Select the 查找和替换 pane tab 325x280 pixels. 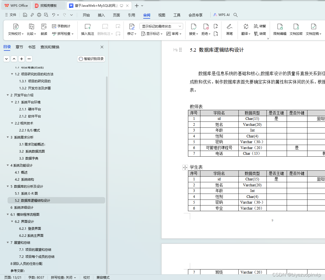[50, 47]
